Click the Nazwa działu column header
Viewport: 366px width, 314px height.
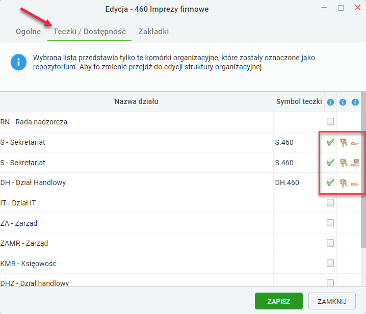(137, 101)
